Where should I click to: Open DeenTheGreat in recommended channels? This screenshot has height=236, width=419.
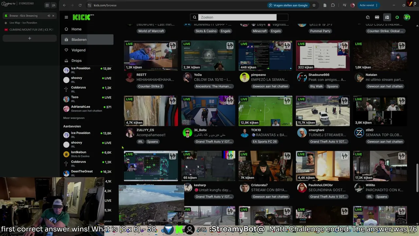(x=87, y=173)
